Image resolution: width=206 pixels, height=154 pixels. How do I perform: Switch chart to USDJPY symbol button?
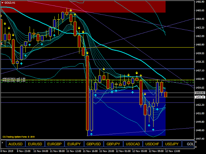tap(172, 144)
